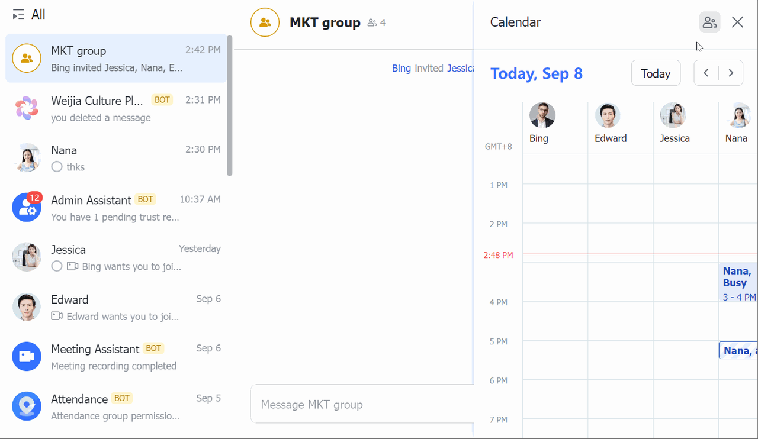Click the Today button
The width and height of the screenshot is (758, 439).
656,73
